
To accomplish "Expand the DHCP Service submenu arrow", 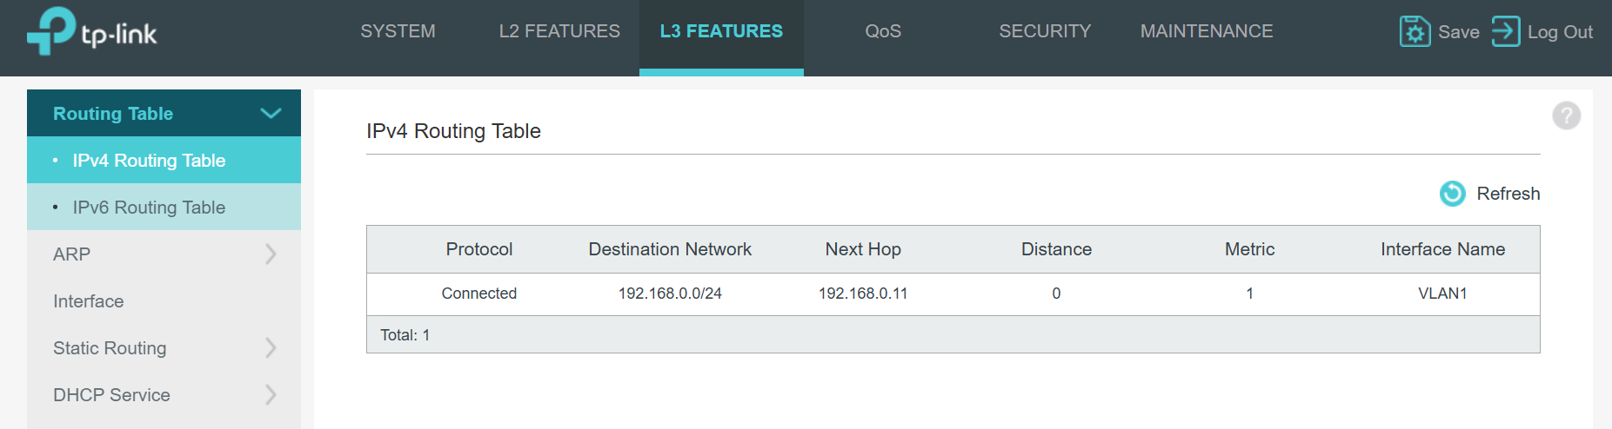I will pyautogui.click(x=271, y=395).
